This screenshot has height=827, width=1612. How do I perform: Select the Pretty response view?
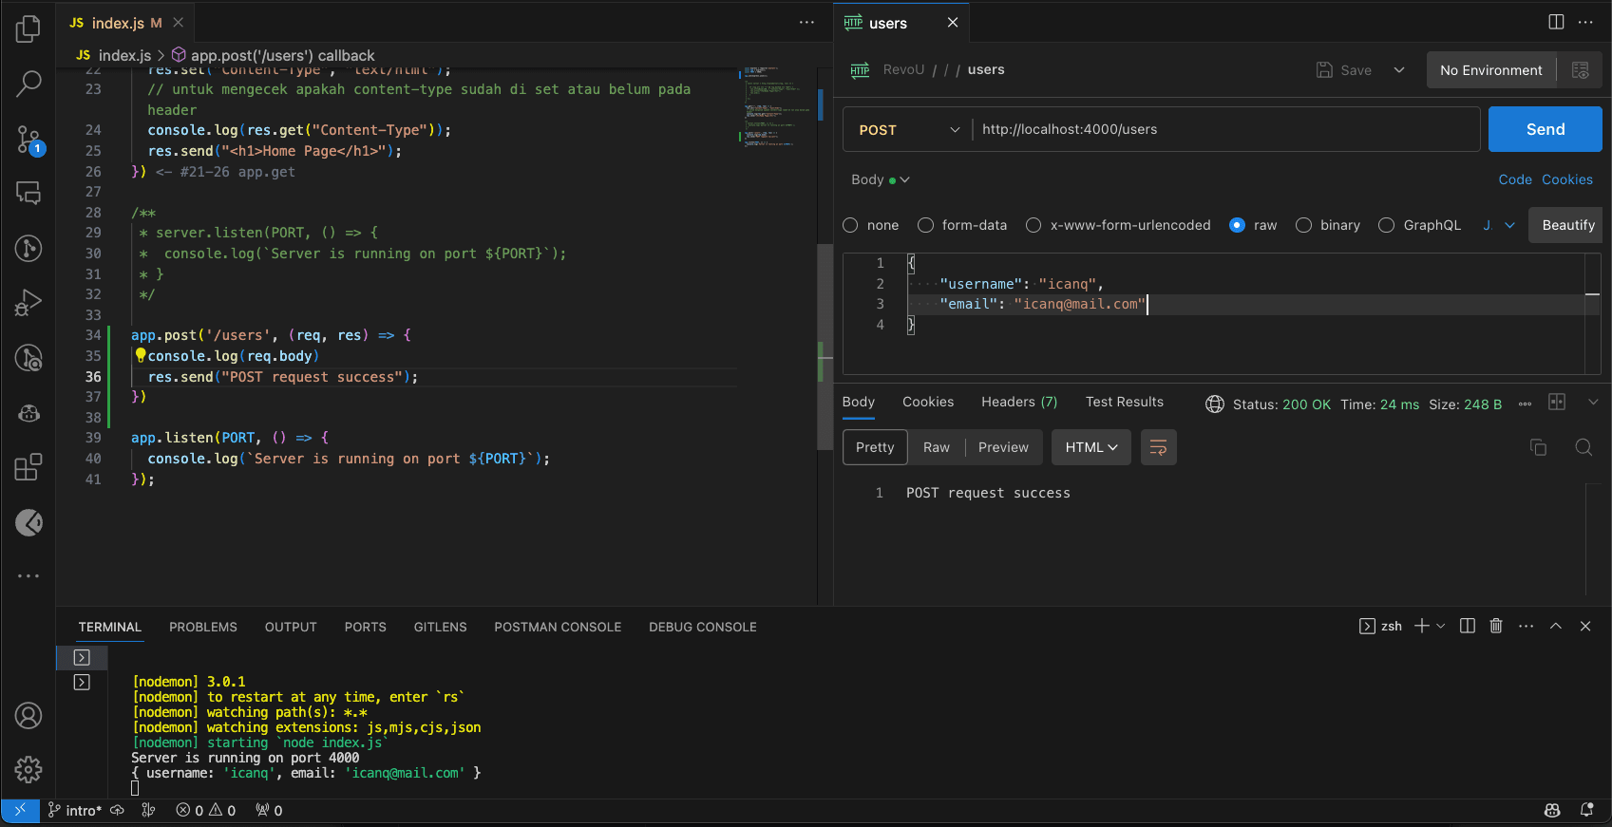tap(875, 447)
